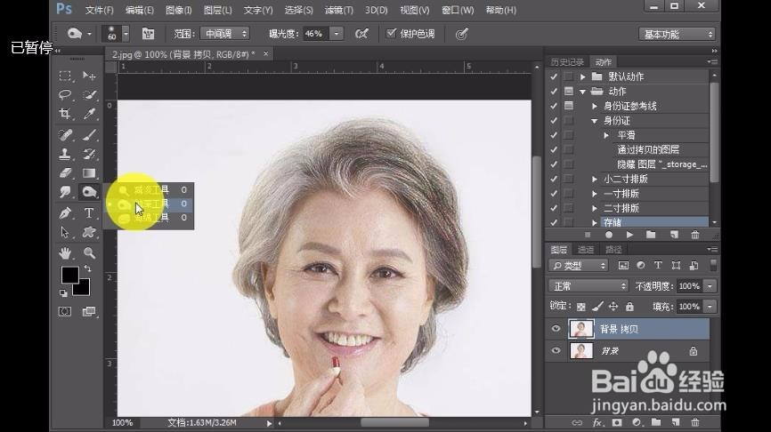The height and width of the screenshot is (432, 771).
Task: Swap foreground and background colors
Action: [x=87, y=268]
